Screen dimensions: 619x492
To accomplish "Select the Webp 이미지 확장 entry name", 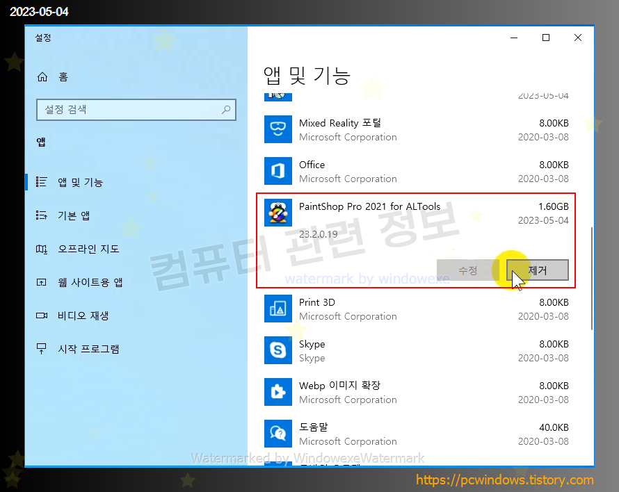I will click(339, 386).
